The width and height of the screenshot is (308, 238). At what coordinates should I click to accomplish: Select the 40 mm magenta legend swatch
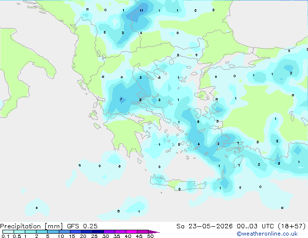pos(132,232)
